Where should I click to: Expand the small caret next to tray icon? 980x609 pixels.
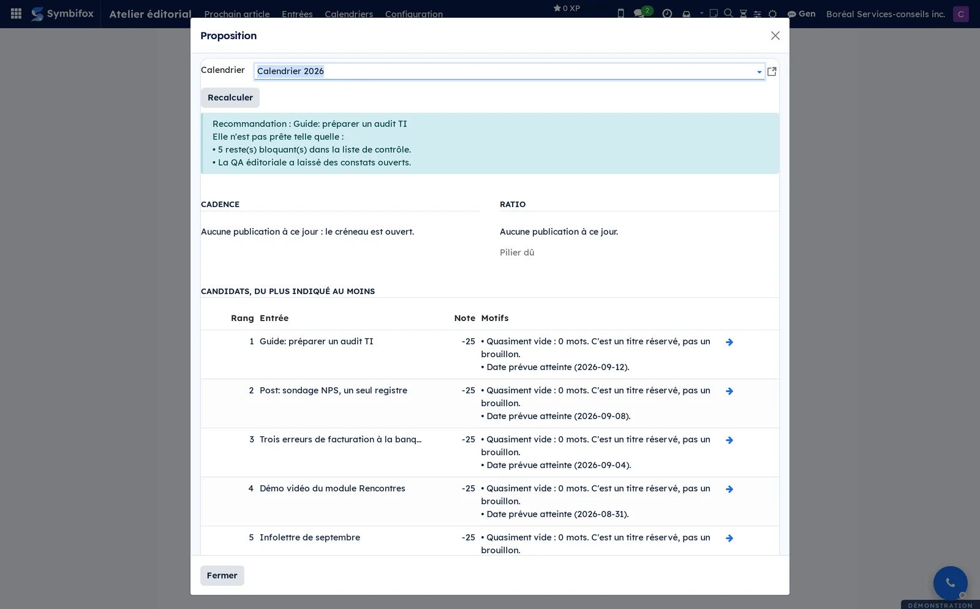[x=701, y=13]
